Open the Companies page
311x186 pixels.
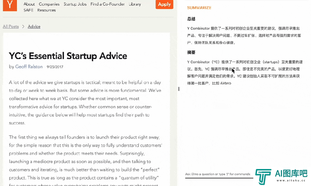pos(49,4)
